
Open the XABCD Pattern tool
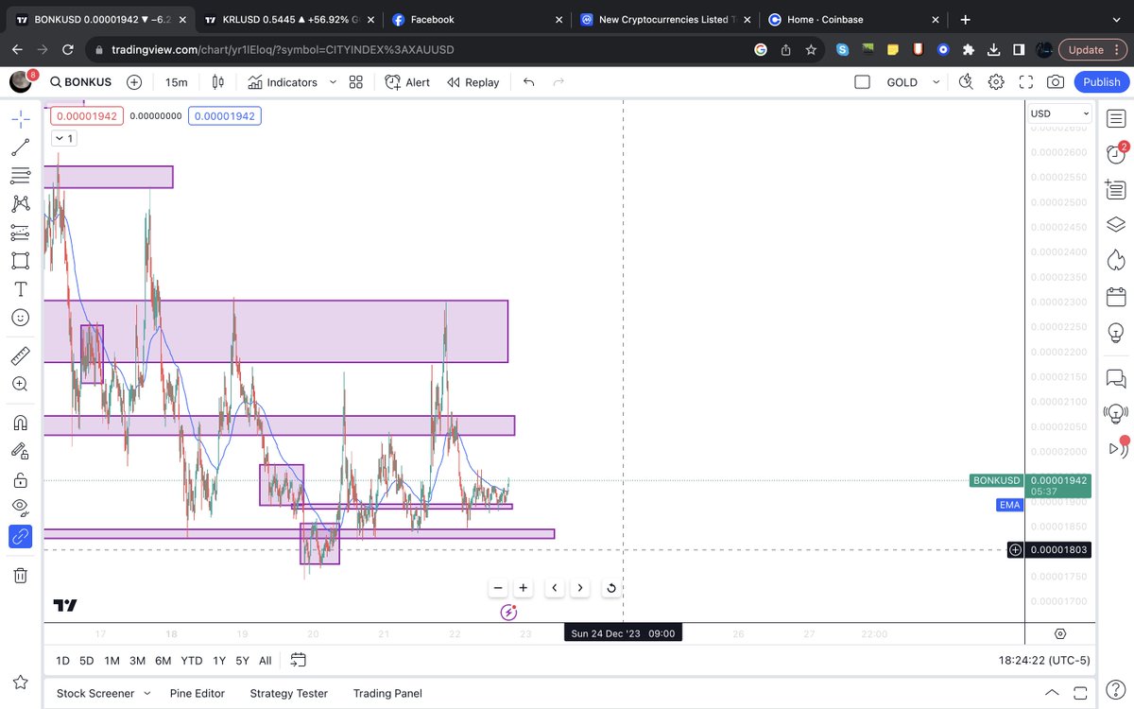point(21,203)
